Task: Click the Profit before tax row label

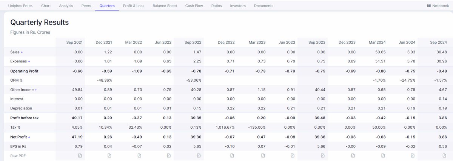Action: [25, 118]
